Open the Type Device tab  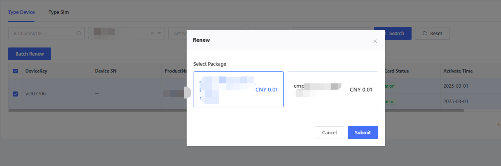(21, 12)
